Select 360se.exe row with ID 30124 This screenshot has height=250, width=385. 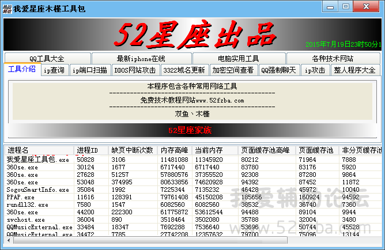[194, 167]
